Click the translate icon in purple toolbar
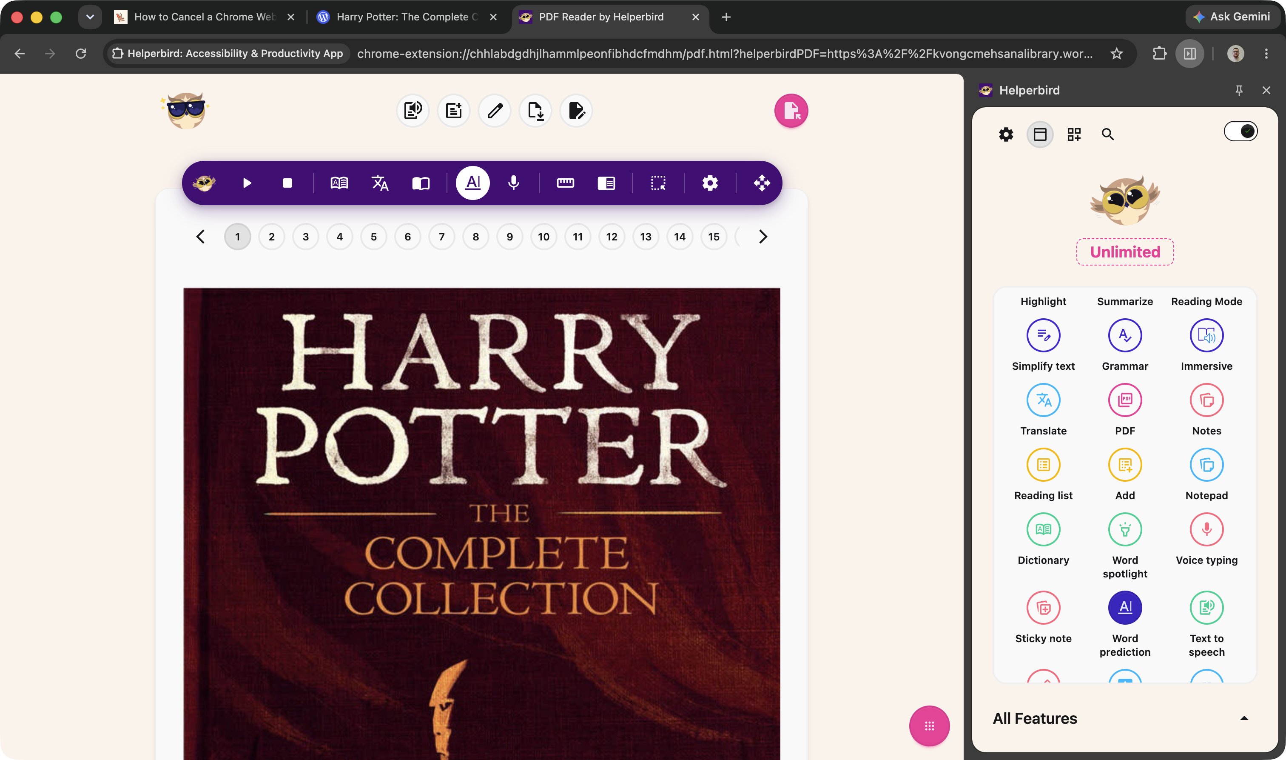The height and width of the screenshot is (760, 1286). 380,183
